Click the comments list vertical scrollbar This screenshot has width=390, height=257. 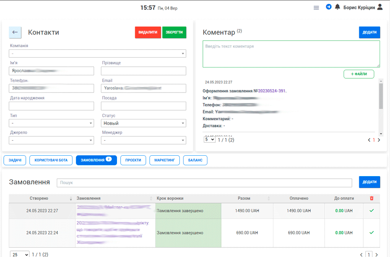[x=380, y=96]
